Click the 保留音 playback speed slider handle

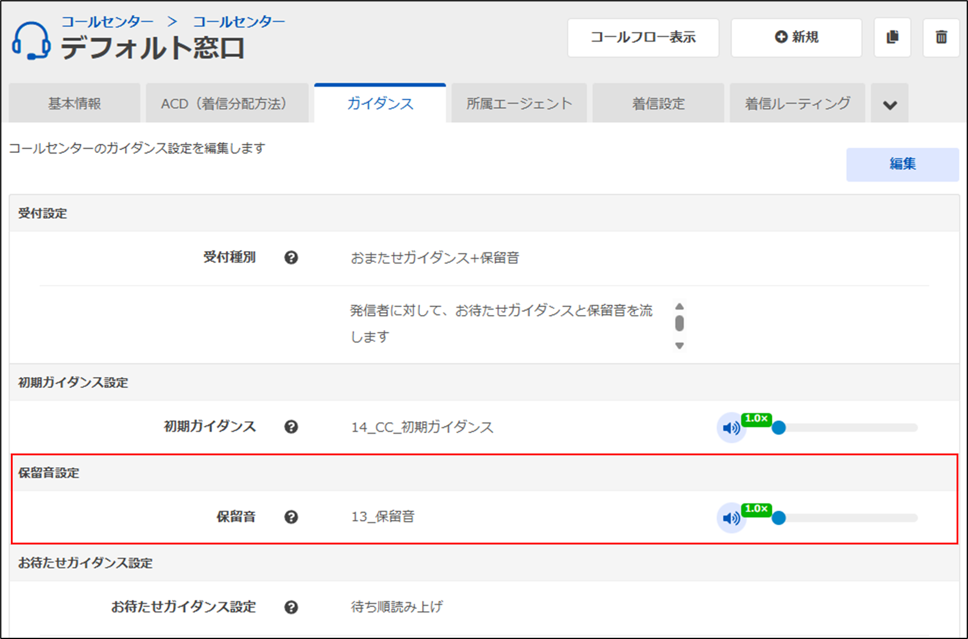click(x=778, y=518)
